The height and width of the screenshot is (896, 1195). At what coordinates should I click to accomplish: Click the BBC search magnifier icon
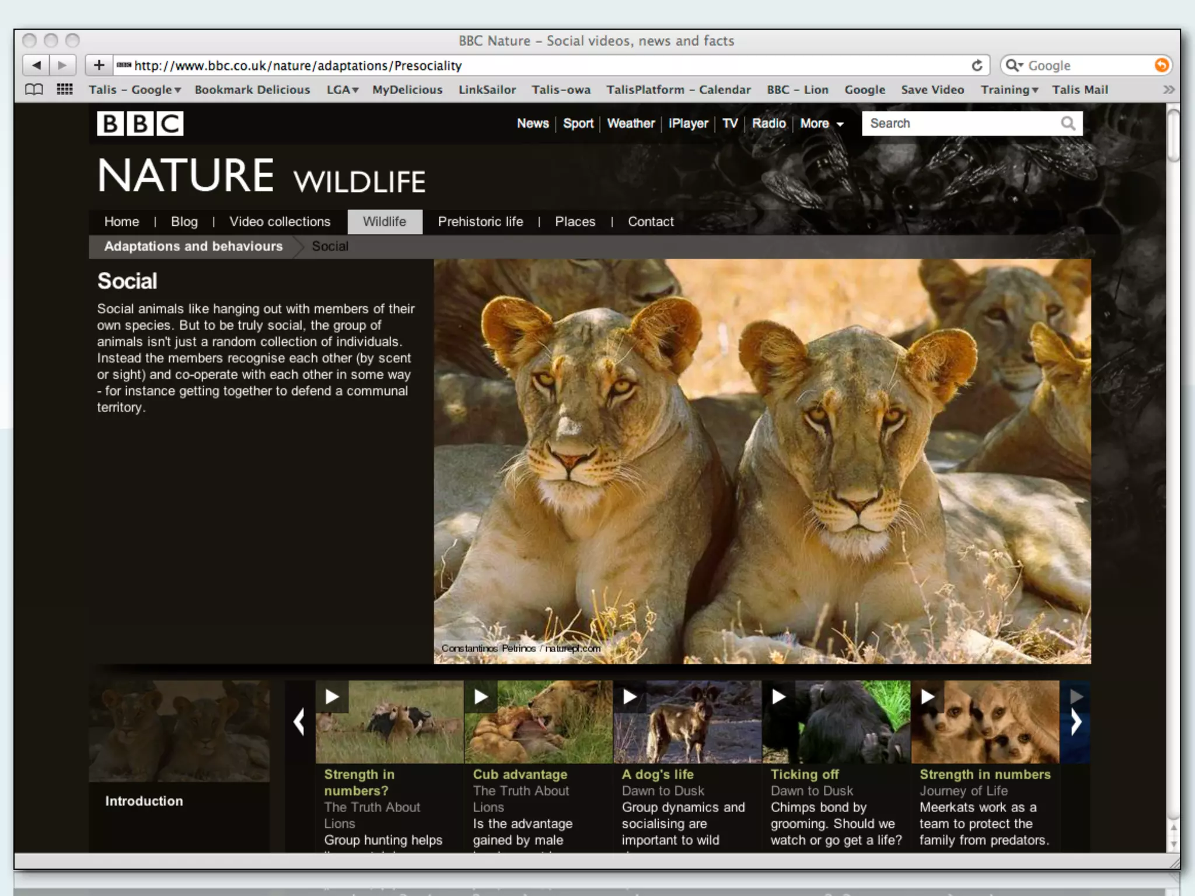click(x=1068, y=124)
